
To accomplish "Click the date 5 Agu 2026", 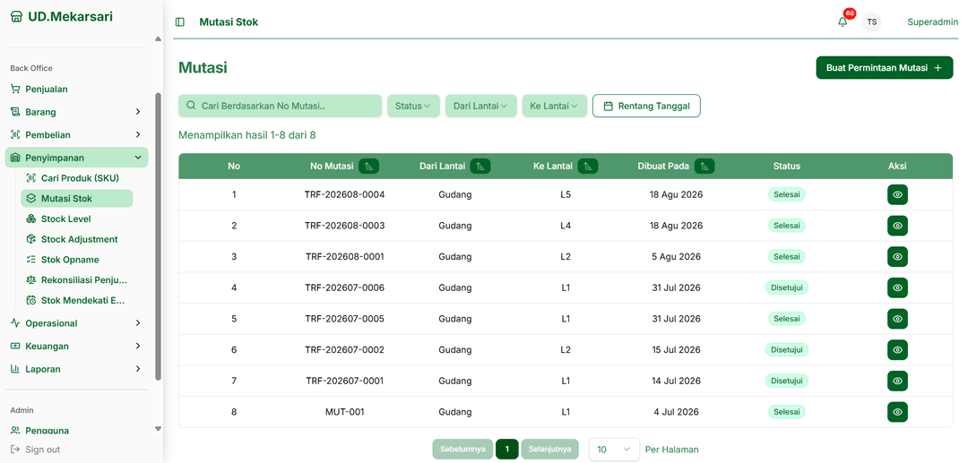I will pyautogui.click(x=676, y=256).
